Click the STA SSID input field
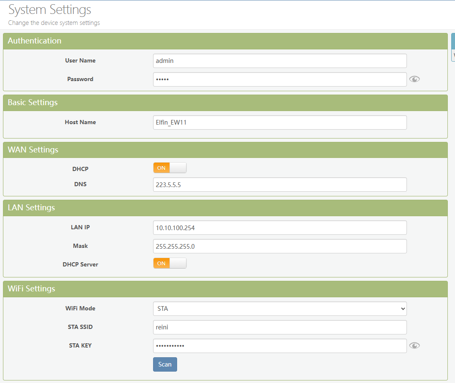 pos(280,327)
